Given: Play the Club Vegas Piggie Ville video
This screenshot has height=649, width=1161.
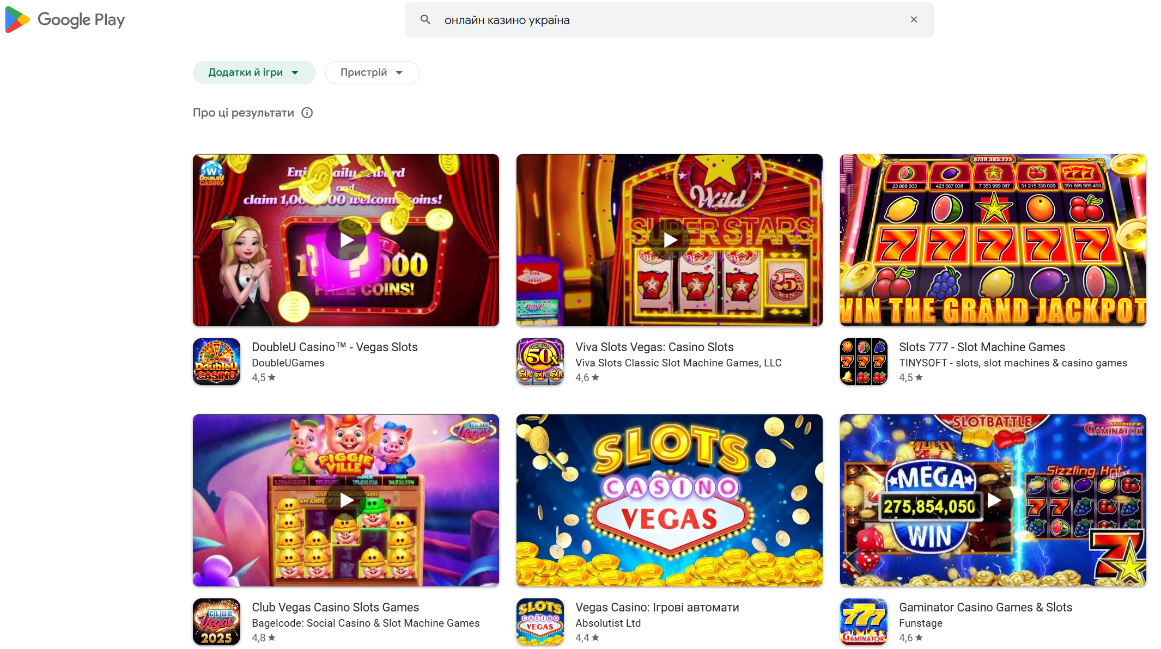Looking at the screenshot, I should click(346, 500).
